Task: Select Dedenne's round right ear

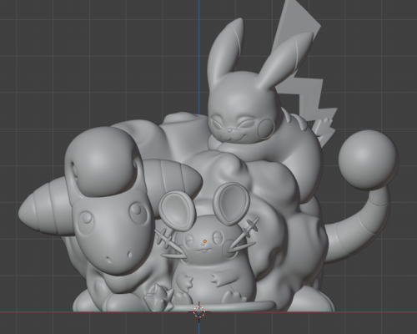Action: [x=233, y=203]
